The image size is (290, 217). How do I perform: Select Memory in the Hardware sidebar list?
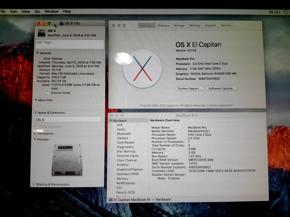(122, 179)
